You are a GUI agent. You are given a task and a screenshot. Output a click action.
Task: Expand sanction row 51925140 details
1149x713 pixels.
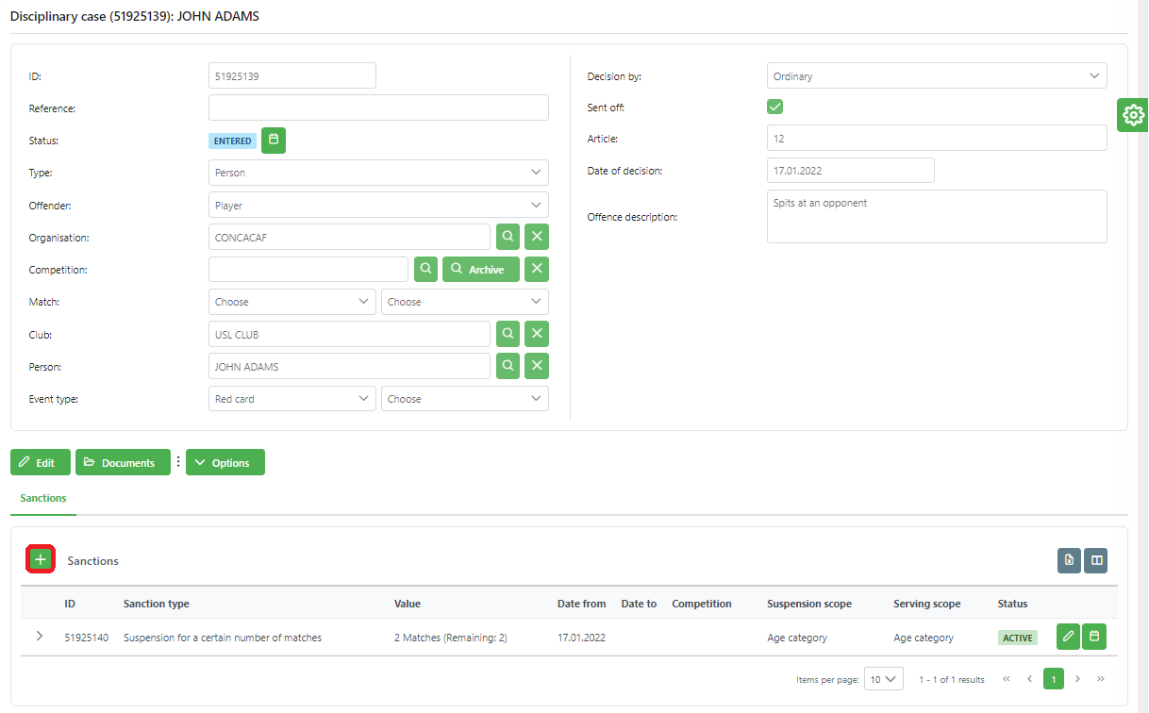[40, 637]
